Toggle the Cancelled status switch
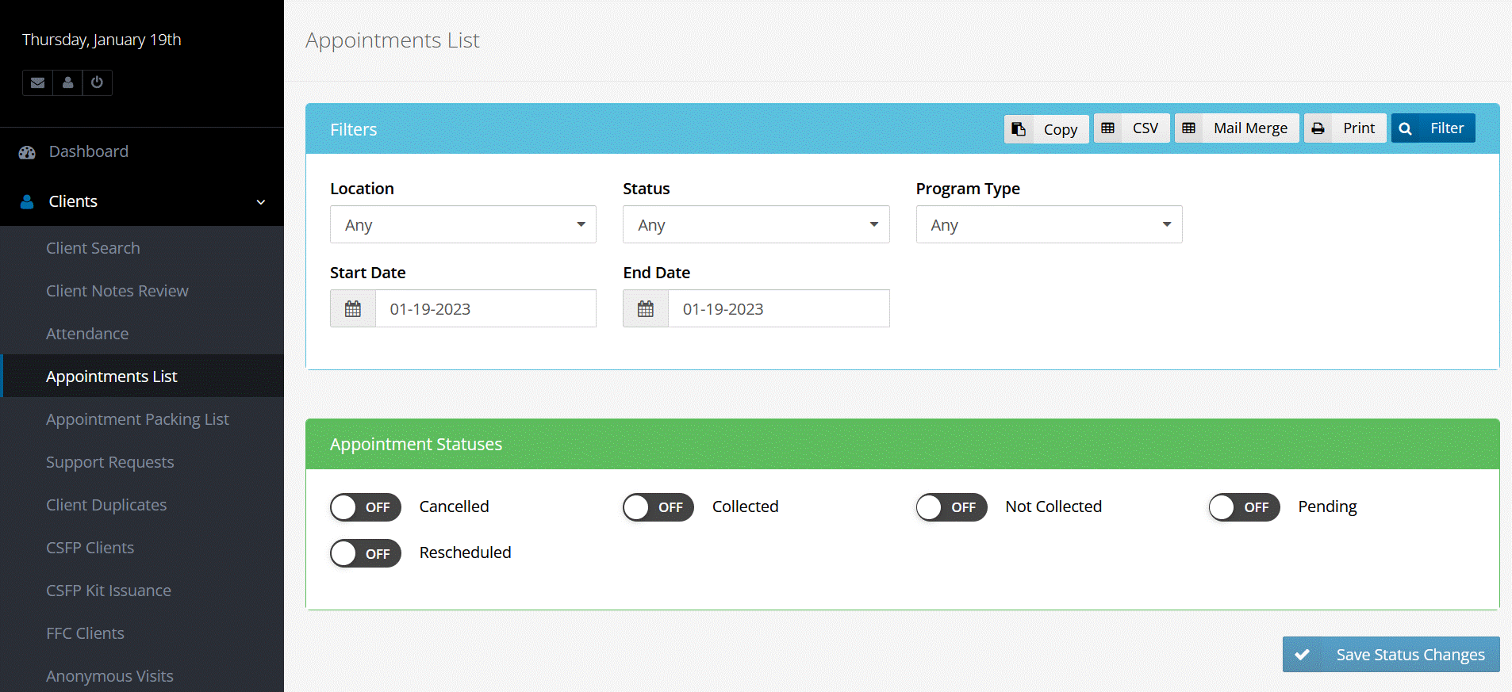 click(x=366, y=507)
